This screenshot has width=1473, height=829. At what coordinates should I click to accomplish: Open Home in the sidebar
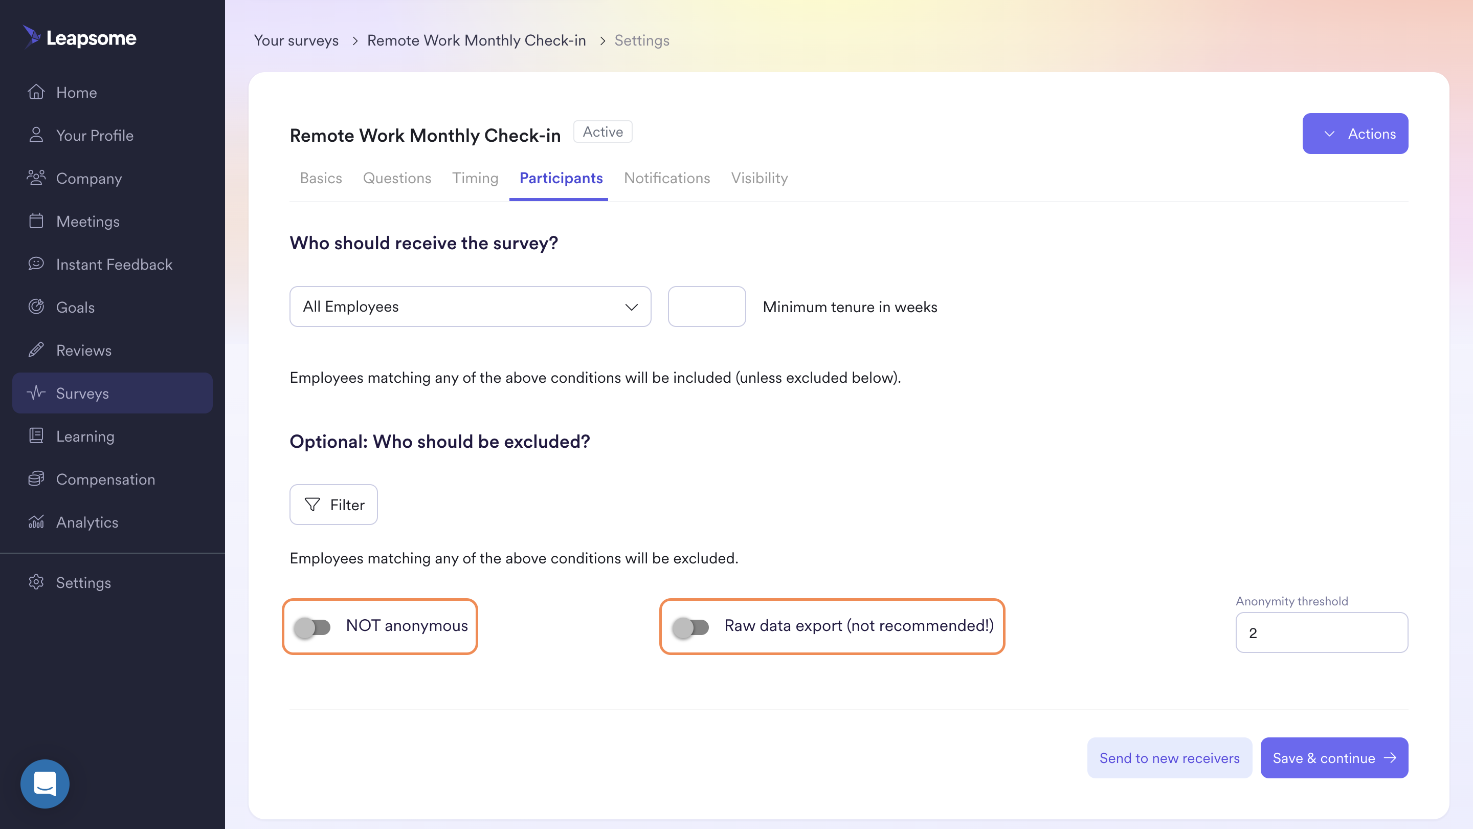[x=112, y=92]
